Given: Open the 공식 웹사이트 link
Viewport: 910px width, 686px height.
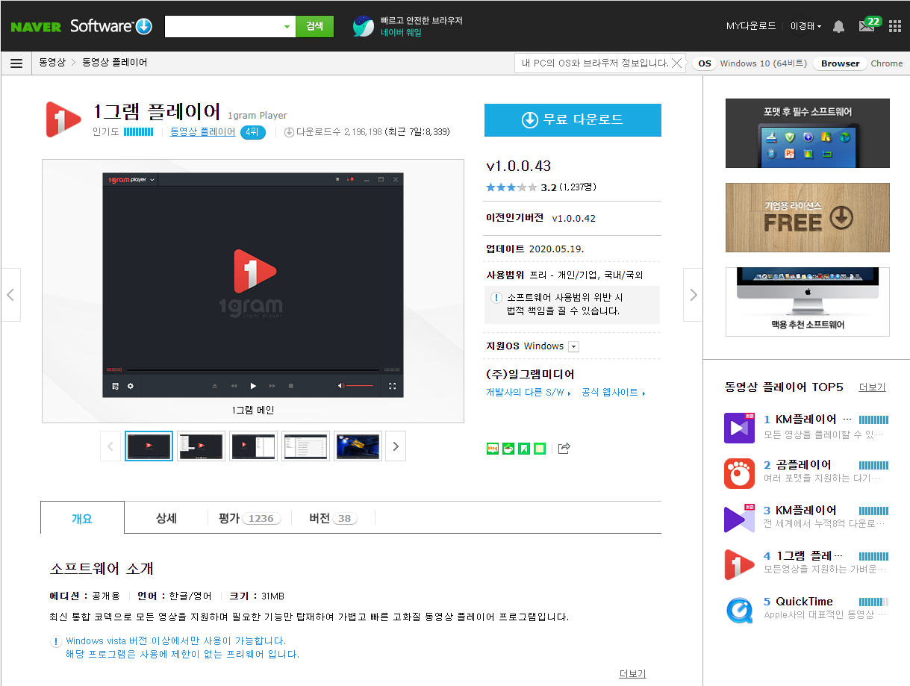Looking at the screenshot, I should pos(613,393).
